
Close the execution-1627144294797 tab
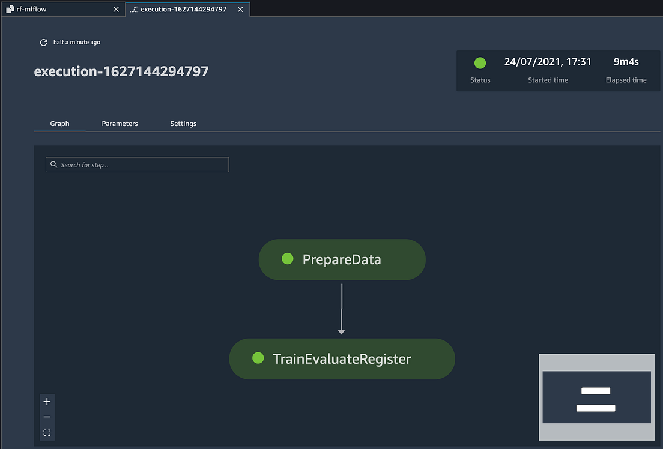[240, 9]
